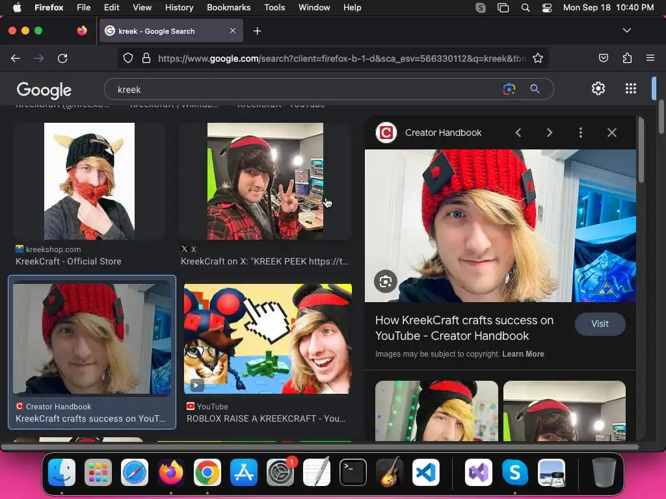
Task: Open Spotlight search in menu bar
Action: pos(526,8)
